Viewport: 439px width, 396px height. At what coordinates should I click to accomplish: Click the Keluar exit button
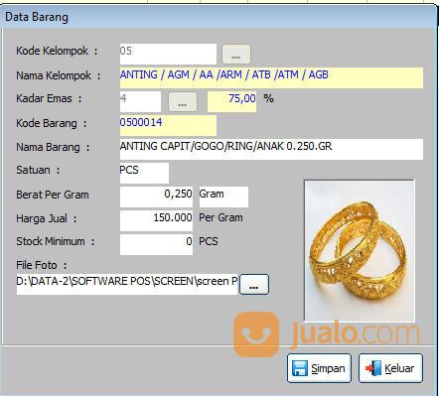point(390,368)
